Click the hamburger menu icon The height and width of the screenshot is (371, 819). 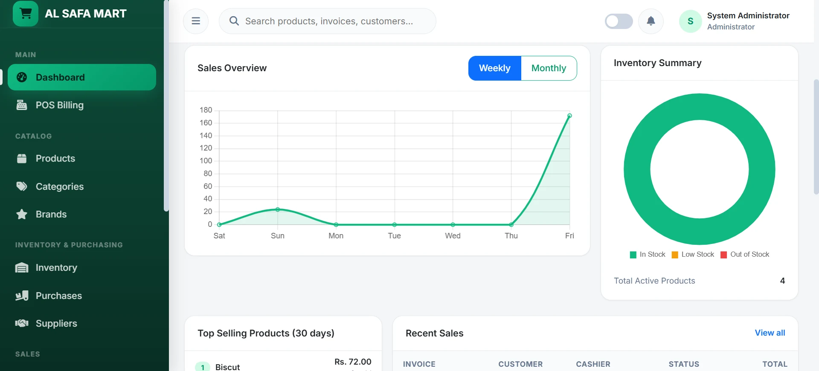point(196,21)
